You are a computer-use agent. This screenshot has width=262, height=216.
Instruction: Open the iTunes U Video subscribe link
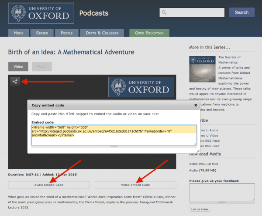[209, 136]
